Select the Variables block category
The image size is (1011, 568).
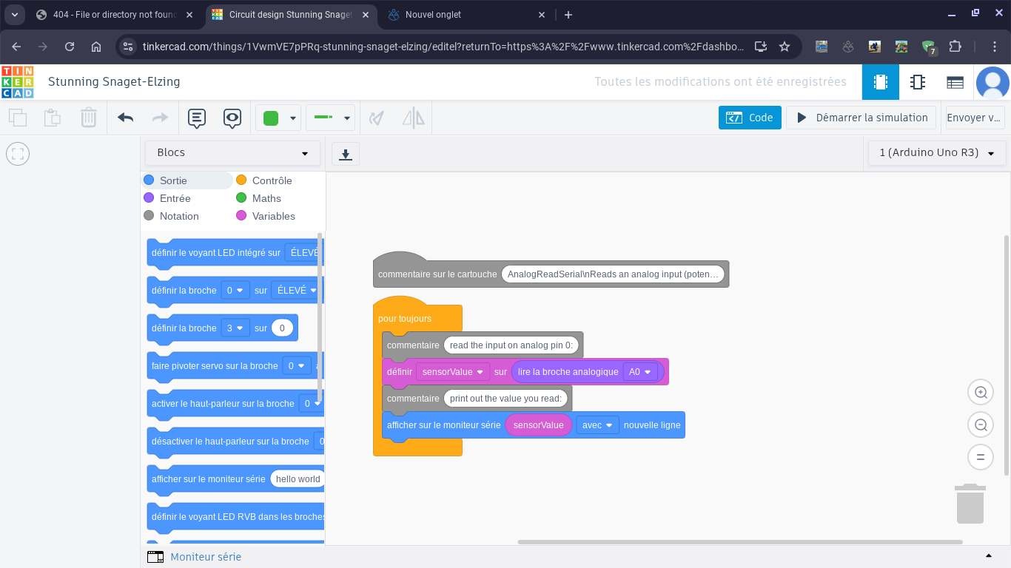(273, 216)
